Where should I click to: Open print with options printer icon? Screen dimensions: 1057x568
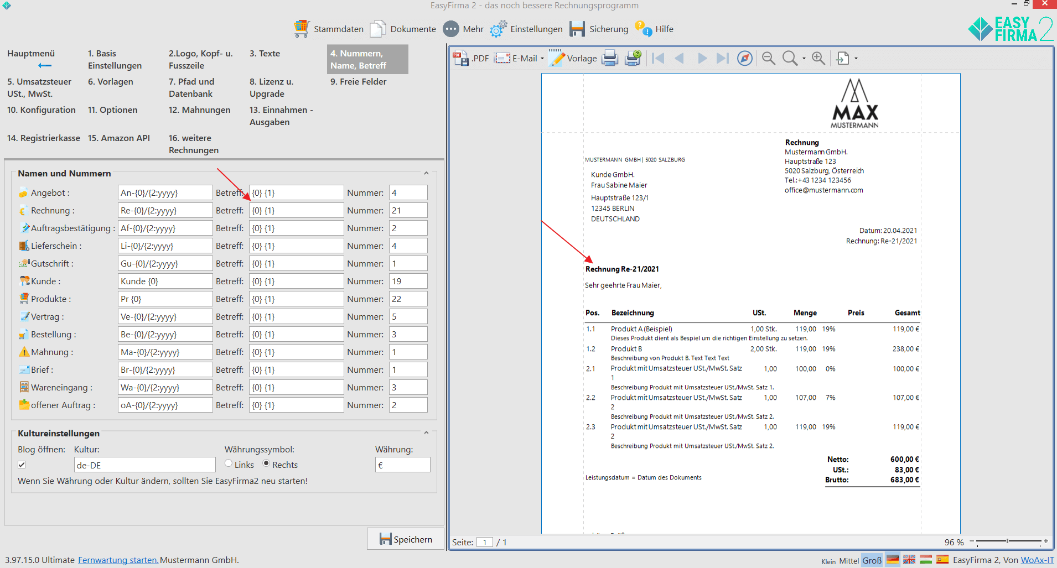click(633, 58)
